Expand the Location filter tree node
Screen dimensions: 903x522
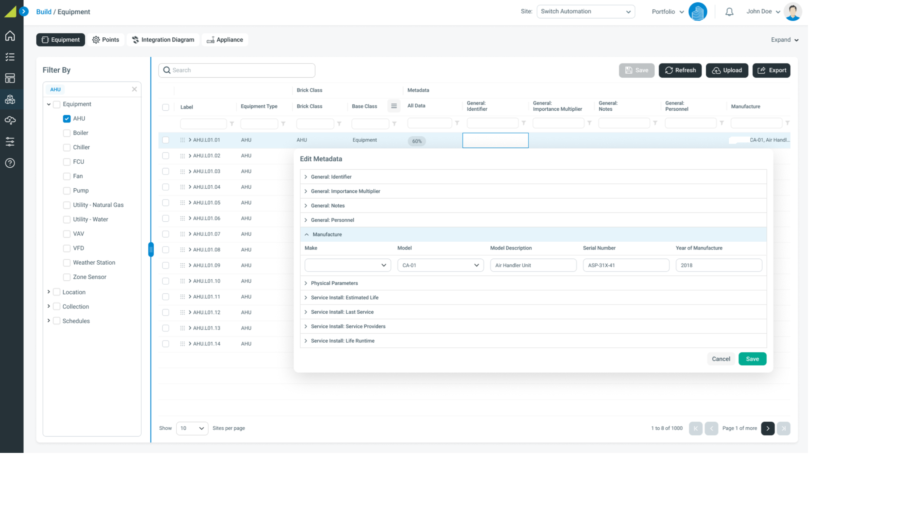[49, 292]
